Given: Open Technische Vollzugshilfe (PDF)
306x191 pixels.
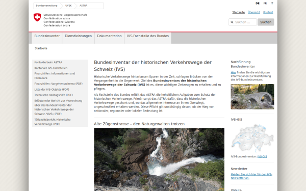Looking at the screenshot, I should coord(54,95).
